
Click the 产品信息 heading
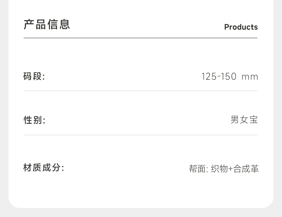[x=47, y=25]
